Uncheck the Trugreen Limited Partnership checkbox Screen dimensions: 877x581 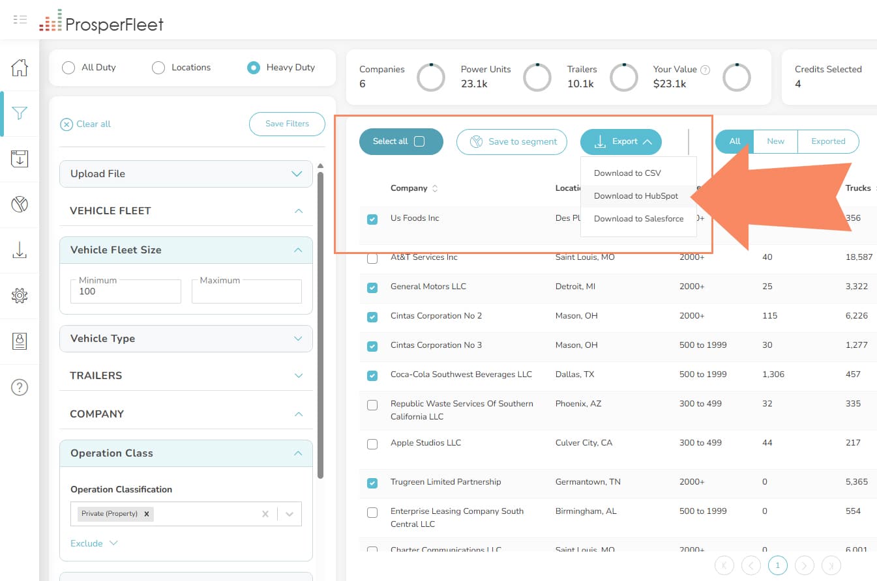pos(372,483)
